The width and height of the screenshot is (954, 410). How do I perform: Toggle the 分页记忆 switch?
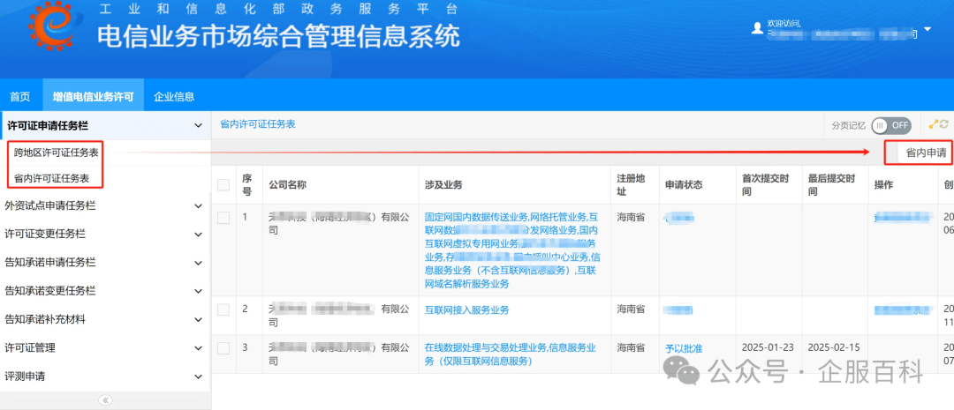891,125
